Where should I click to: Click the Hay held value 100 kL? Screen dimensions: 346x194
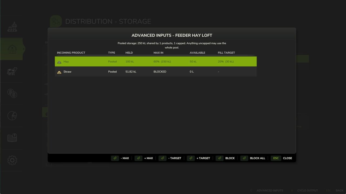[x=130, y=62]
